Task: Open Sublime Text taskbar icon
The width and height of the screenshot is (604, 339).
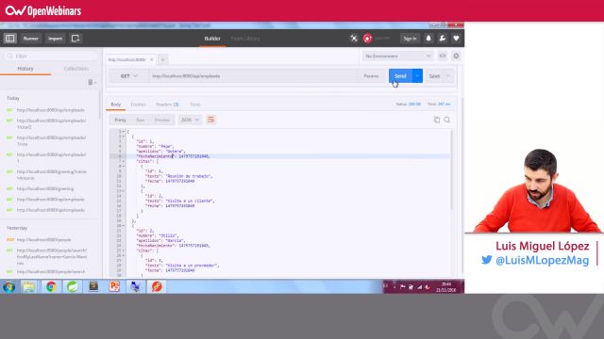Action: [93, 286]
